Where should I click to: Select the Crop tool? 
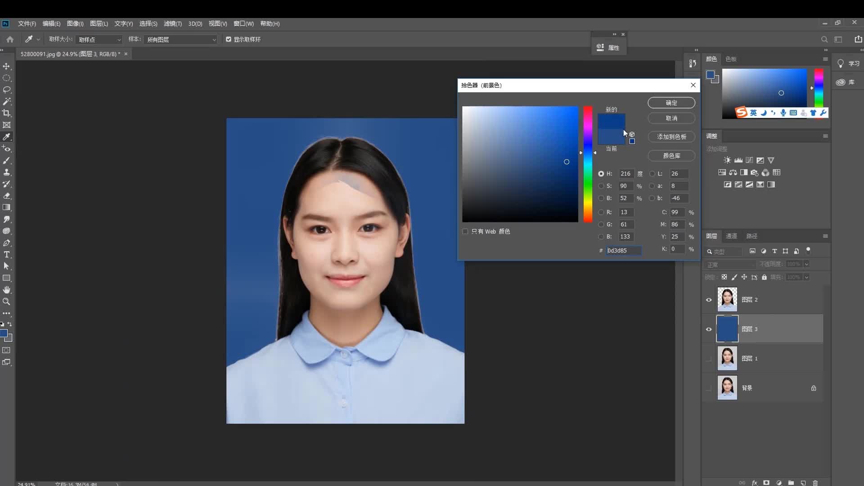point(6,113)
